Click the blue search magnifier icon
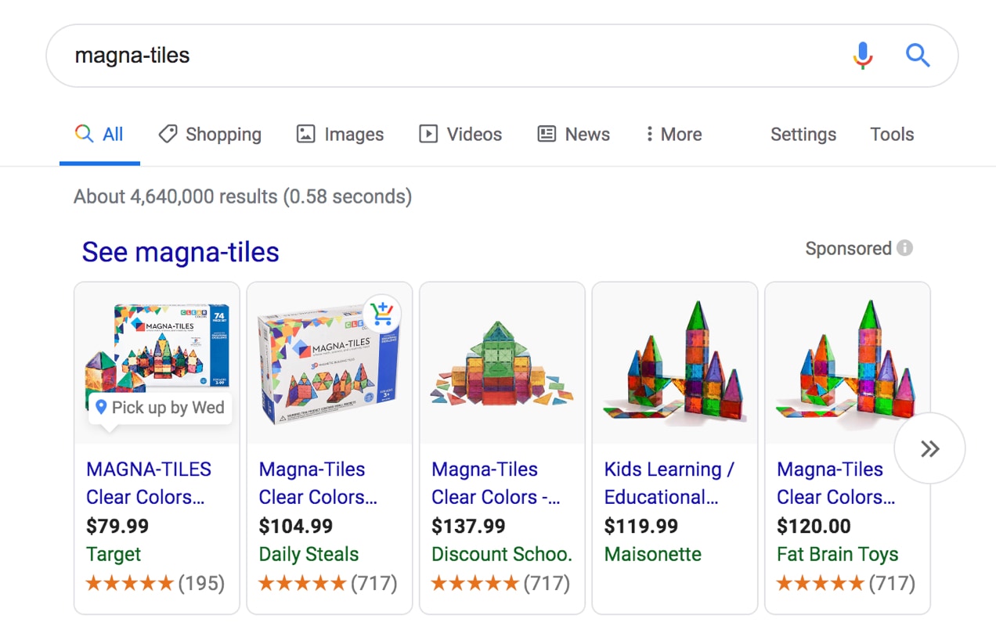 918,56
